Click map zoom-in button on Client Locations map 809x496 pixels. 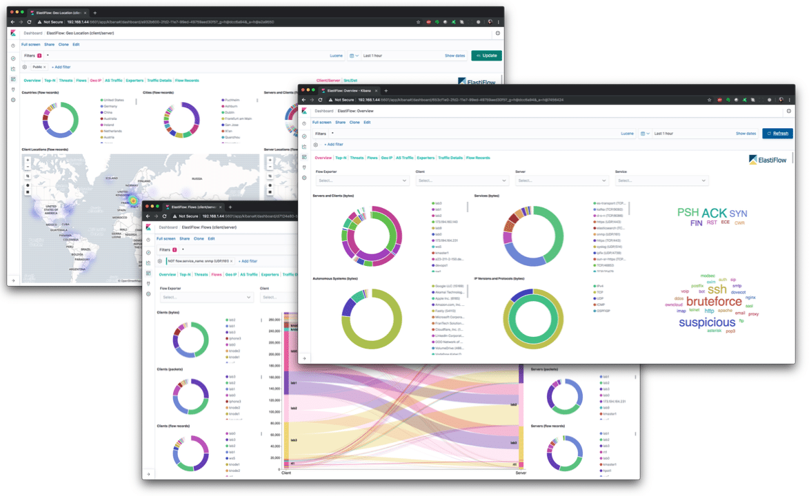point(28,161)
